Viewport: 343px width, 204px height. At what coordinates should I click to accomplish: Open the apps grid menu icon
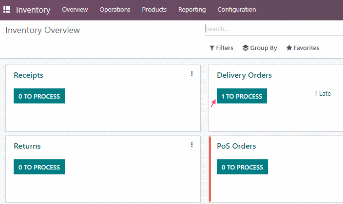[7, 9]
